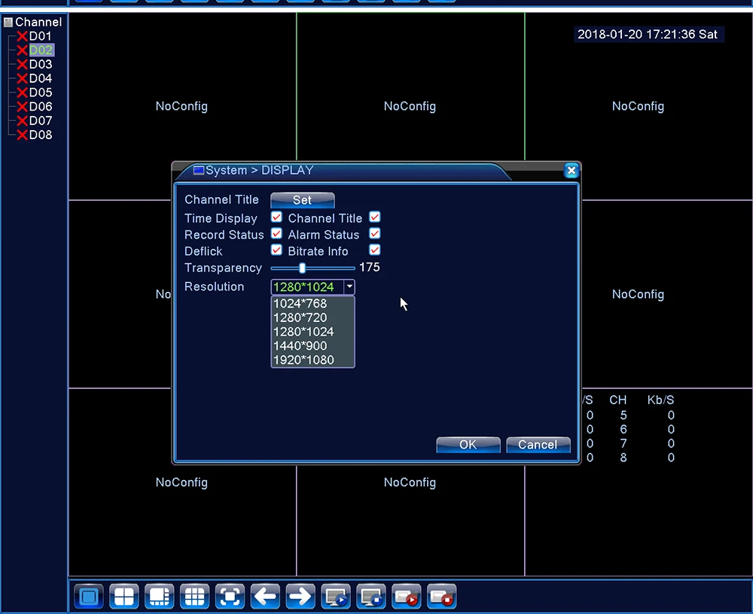Start recording with camera red play icon
The width and height of the screenshot is (753, 614).
click(407, 597)
